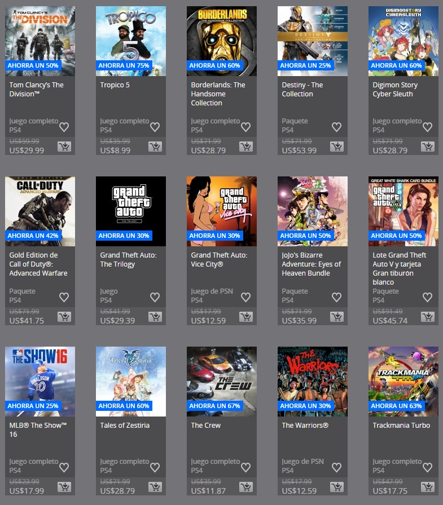The width and height of the screenshot is (443, 505).
Task: Mark The Warriors as favorite
Action: (336, 467)
